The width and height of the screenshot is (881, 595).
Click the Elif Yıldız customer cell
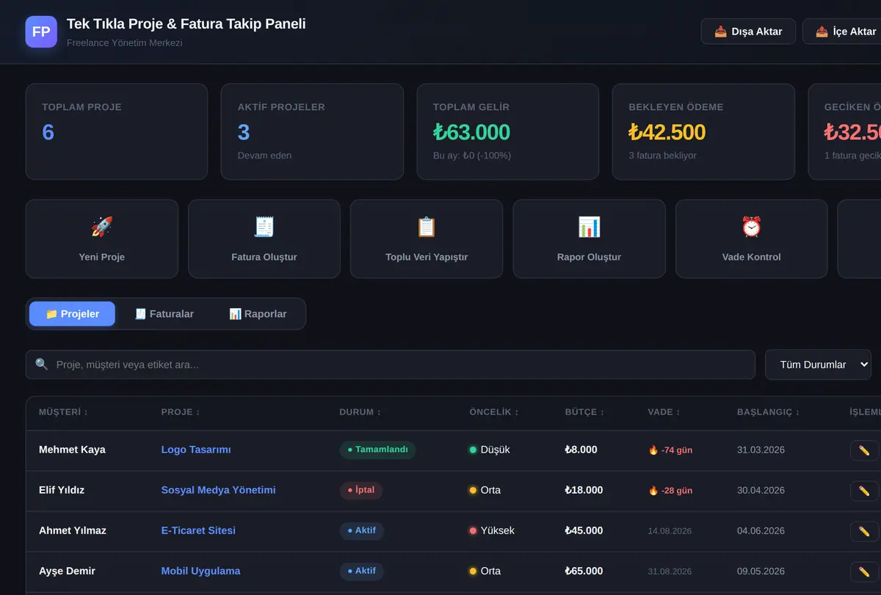[x=62, y=490]
